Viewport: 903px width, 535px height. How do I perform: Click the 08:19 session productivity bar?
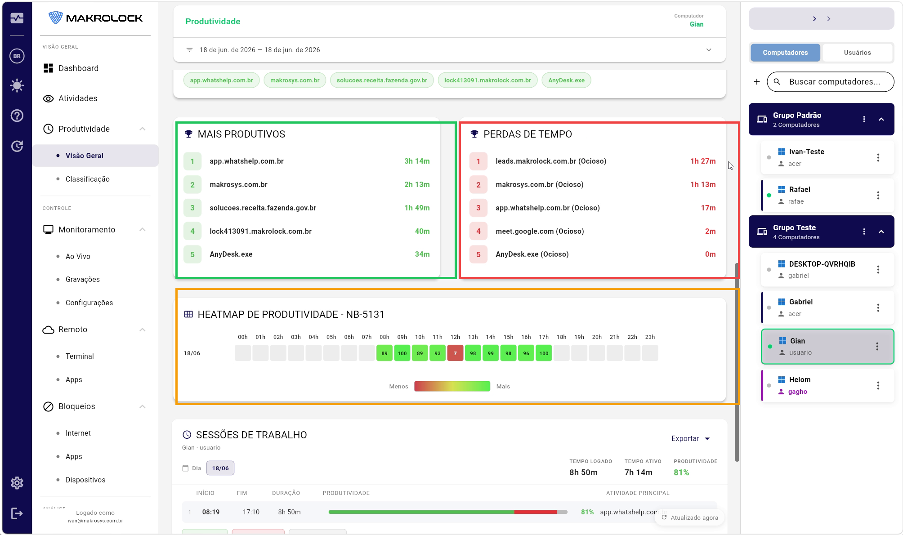click(448, 512)
